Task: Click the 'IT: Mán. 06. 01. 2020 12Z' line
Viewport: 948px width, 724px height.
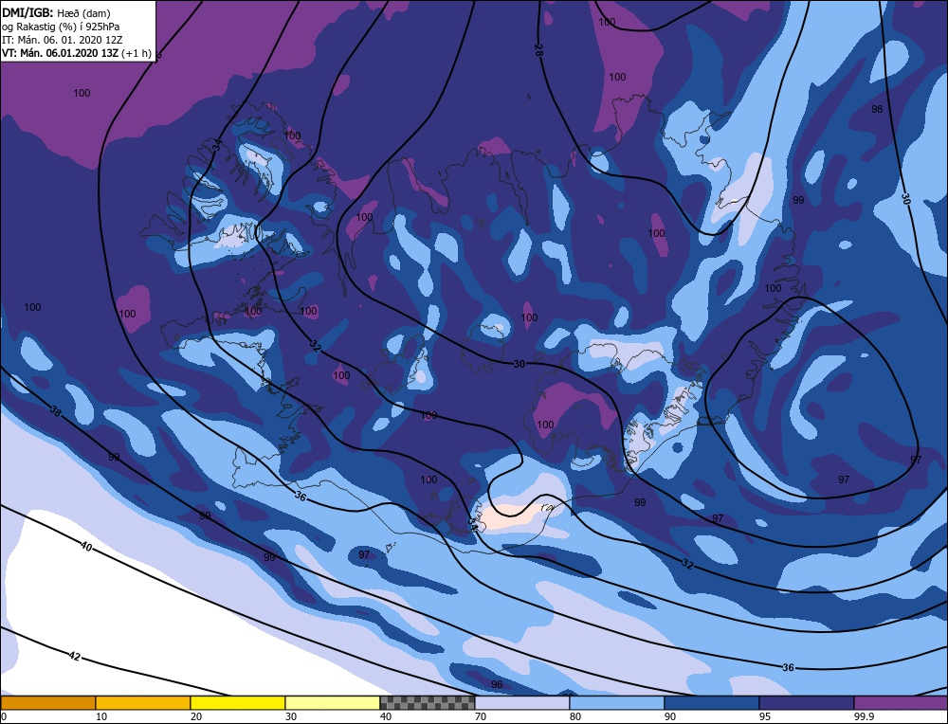Action: pyautogui.click(x=62, y=39)
